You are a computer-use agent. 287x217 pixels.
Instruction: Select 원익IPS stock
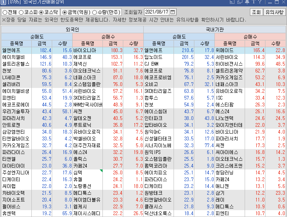tap(153, 152)
